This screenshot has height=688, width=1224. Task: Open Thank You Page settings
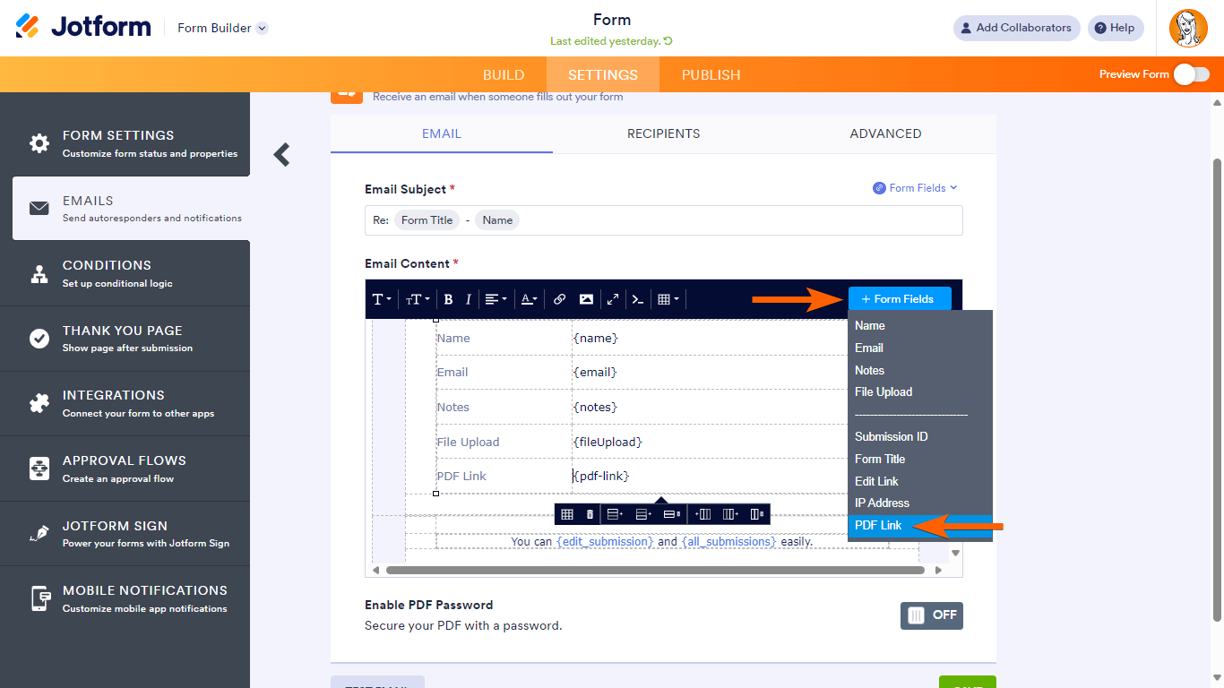[x=125, y=339]
